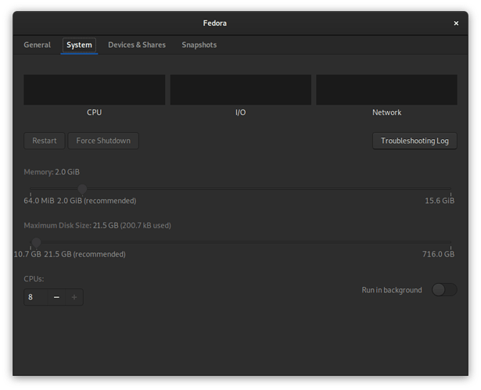Close the Fedora properties window
Screen dimensions: 481x390
point(456,23)
